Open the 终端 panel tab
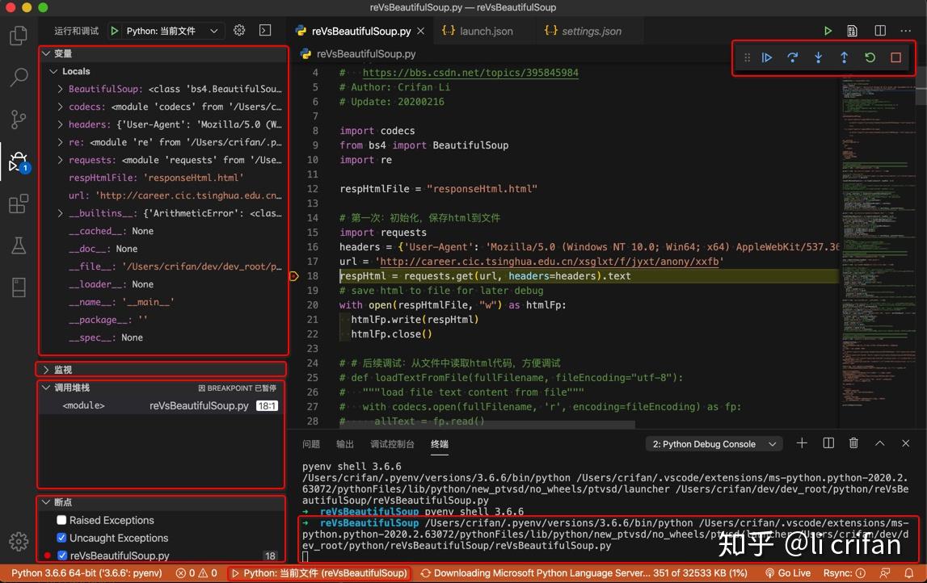The image size is (927, 583). pyautogui.click(x=440, y=444)
